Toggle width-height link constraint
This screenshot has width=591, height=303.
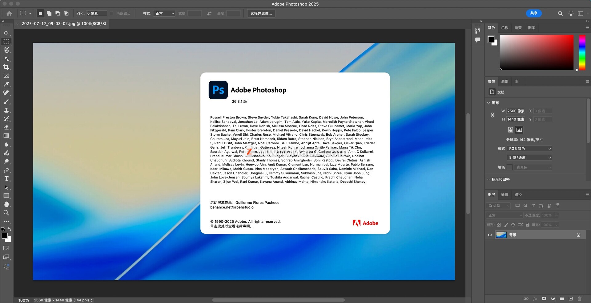click(x=492, y=115)
